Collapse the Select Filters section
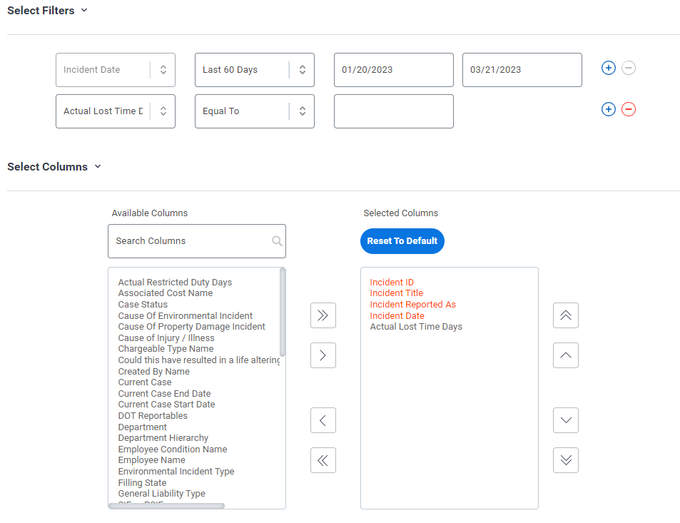The width and height of the screenshot is (680, 523). 83,10
